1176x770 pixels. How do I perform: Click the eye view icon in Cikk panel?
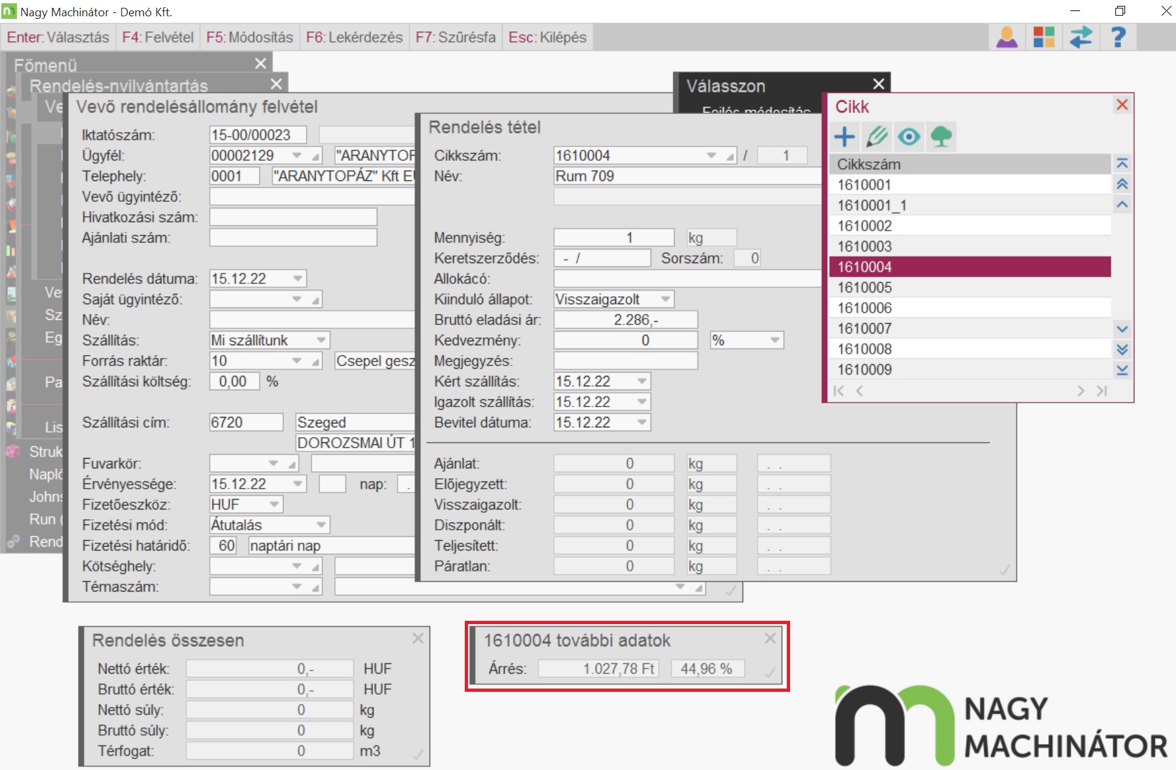[909, 137]
